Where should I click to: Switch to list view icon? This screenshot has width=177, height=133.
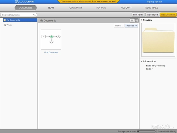pos(132,20)
